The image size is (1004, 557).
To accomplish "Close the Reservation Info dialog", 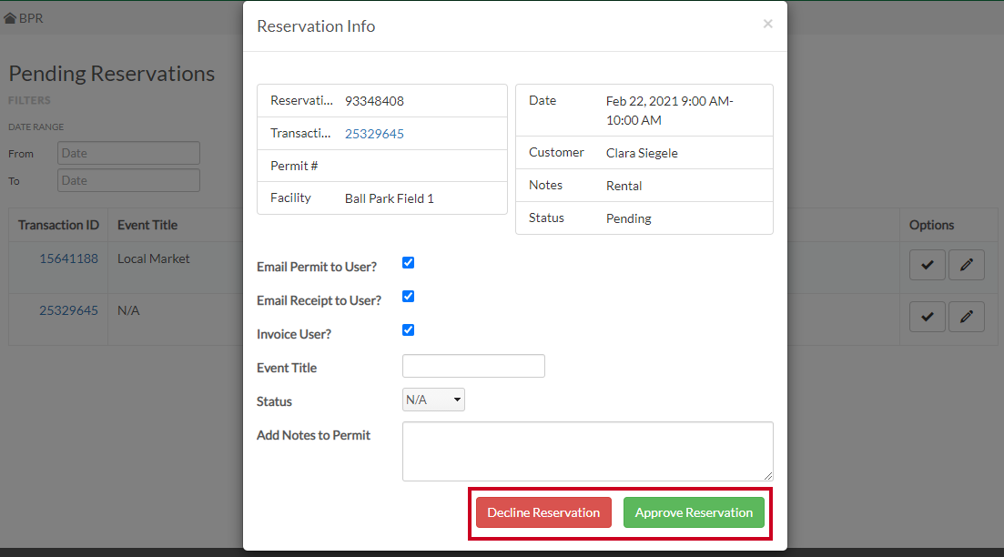I will click(767, 24).
